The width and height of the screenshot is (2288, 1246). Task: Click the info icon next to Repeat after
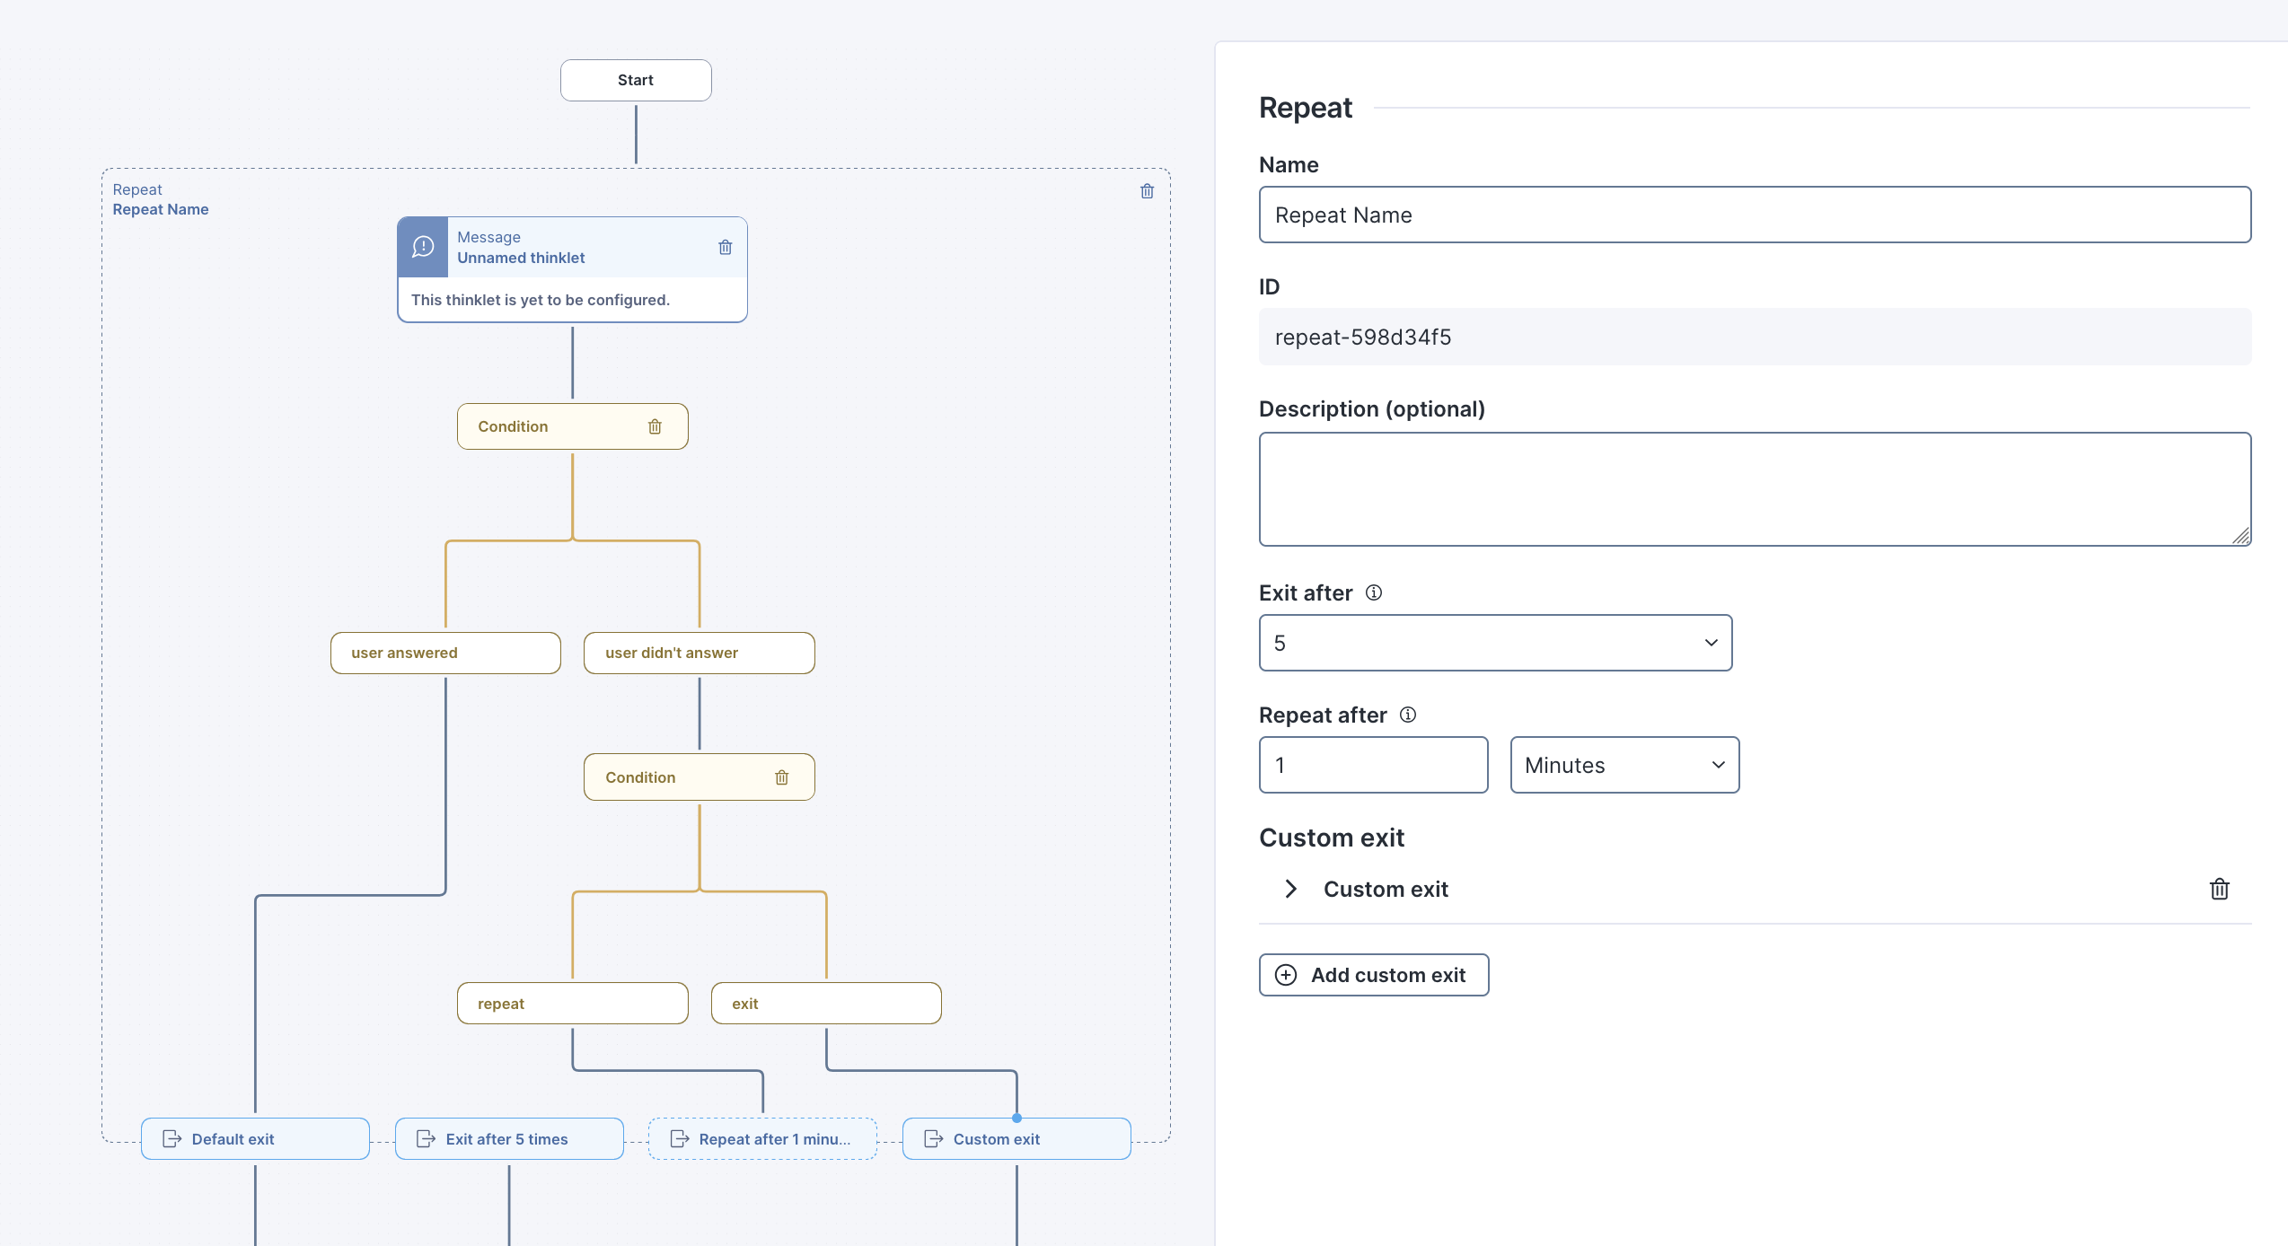pyautogui.click(x=1408, y=715)
